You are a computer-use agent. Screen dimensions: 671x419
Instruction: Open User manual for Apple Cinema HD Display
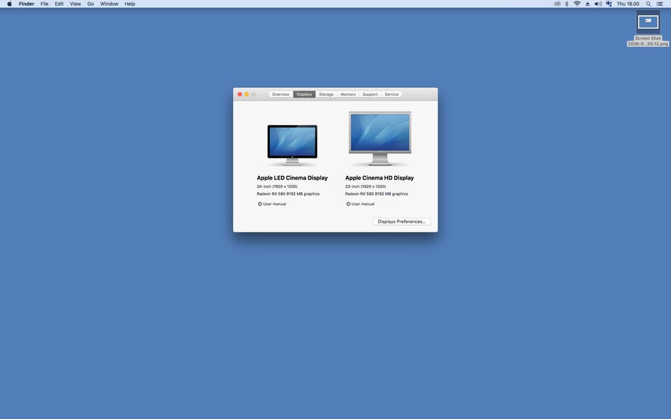[x=361, y=204]
